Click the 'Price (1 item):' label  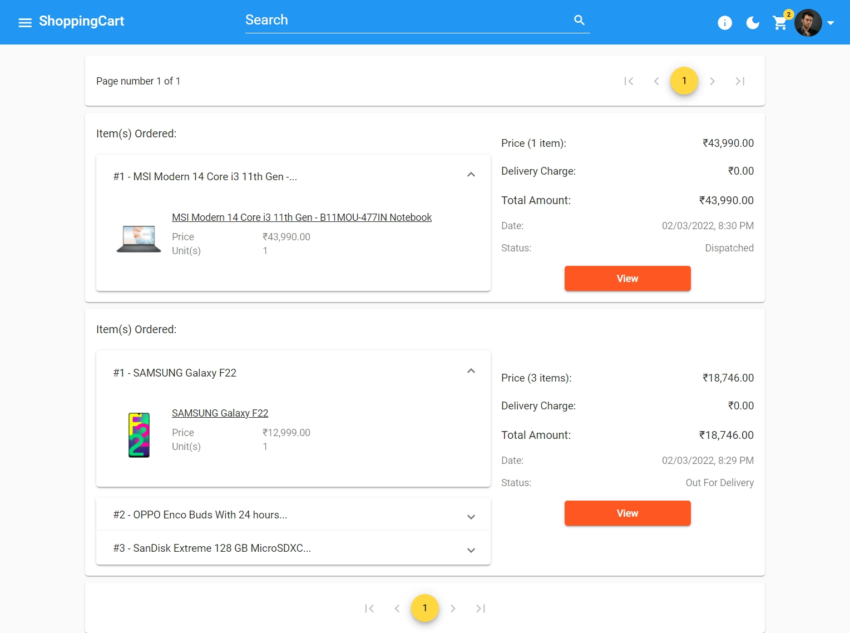(533, 144)
